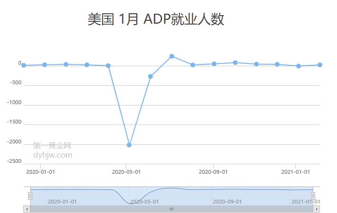Click the lowest data point near -2000
Image resolution: width=337 pixels, height=213 pixels.
[x=129, y=145]
